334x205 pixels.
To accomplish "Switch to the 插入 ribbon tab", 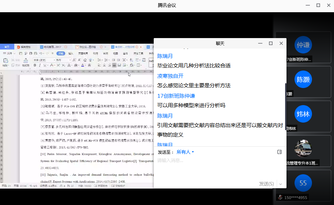I will coord(71,53).
